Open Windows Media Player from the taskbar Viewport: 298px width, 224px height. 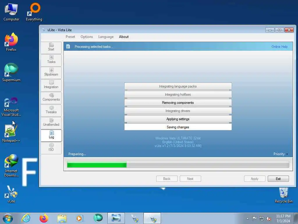click(79, 218)
